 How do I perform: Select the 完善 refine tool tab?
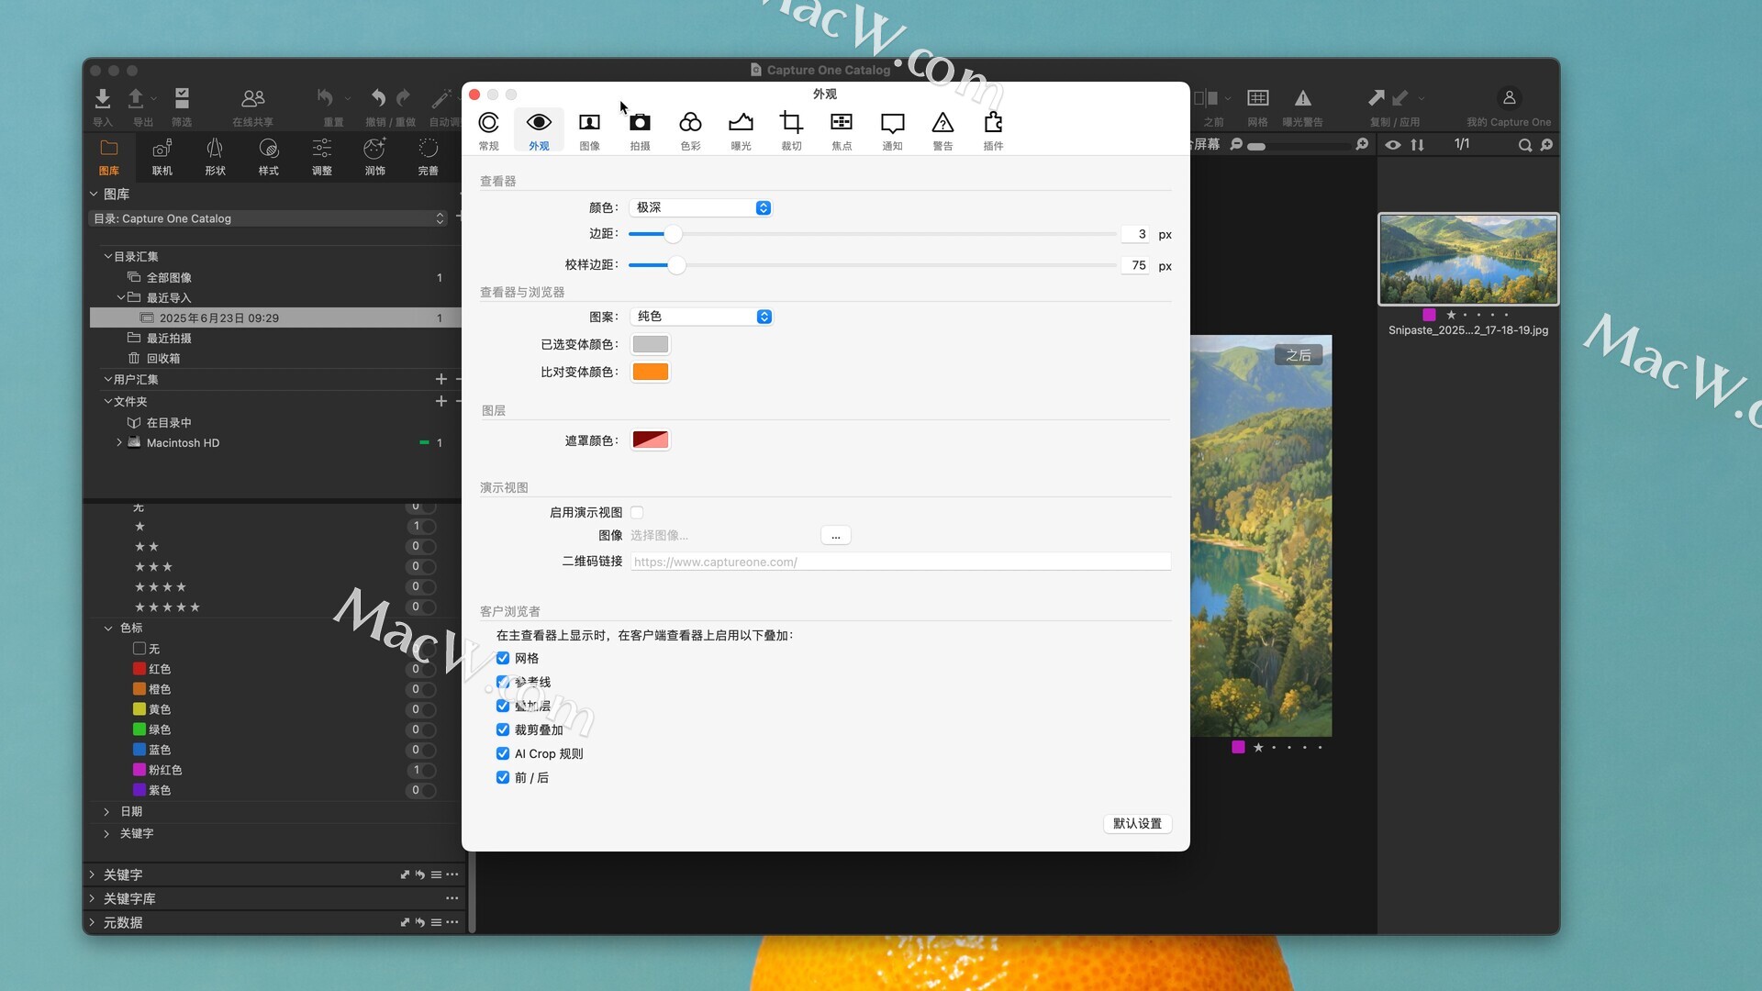click(429, 156)
